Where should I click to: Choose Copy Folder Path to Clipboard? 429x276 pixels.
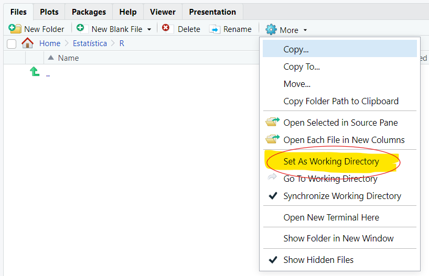(341, 101)
